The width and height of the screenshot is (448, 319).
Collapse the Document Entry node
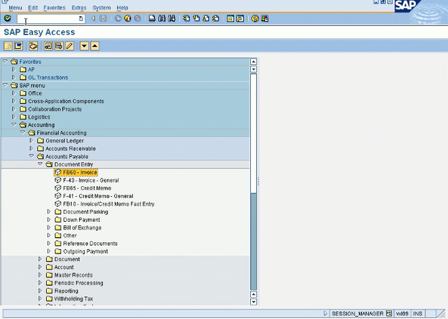pos(40,164)
